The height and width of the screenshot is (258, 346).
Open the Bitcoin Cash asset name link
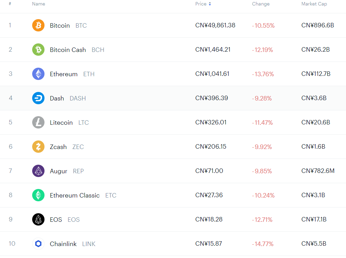coord(68,50)
